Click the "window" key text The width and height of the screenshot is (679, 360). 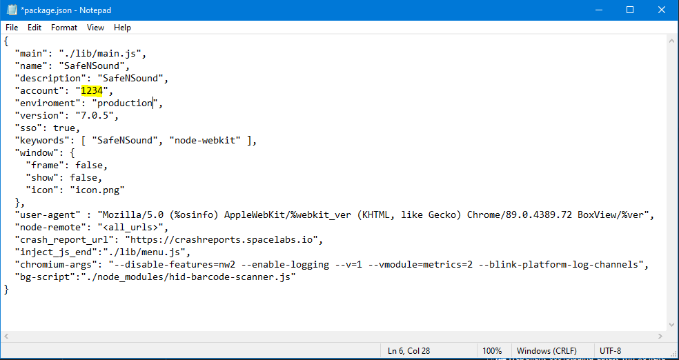click(x=36, y=153)
